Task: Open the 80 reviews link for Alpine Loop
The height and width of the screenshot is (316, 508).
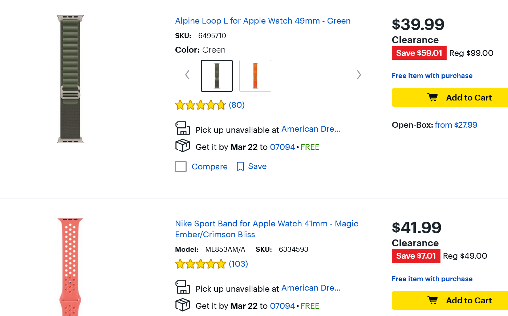Action: tap(237, 105)
